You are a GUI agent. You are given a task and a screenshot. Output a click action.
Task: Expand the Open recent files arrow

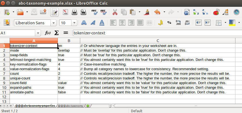tap(27, 12)
